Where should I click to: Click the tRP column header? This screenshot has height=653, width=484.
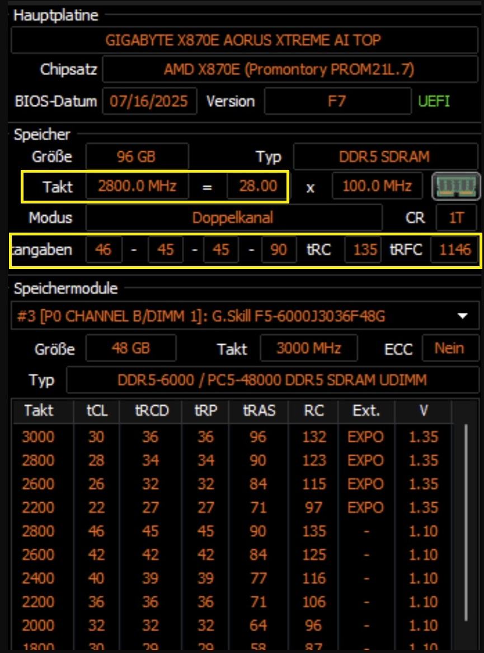click(x=206, y=411)
